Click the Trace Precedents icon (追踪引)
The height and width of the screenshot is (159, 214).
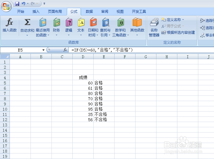click(202, 21)
